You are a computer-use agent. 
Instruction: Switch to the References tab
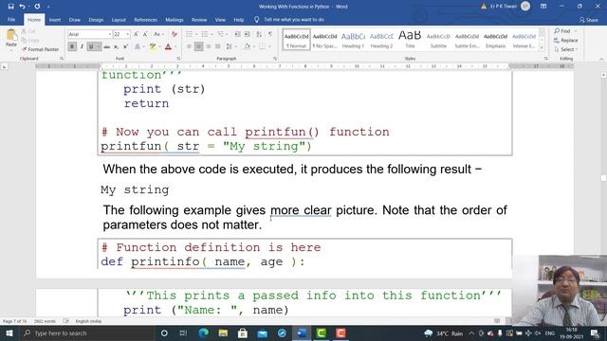[x=145, y=20]
